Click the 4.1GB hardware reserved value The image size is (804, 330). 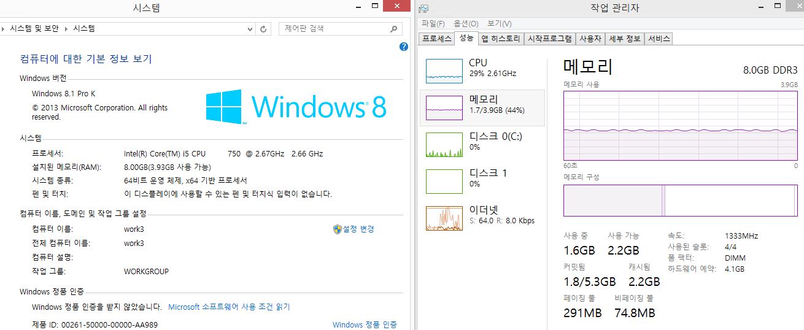(x=735, y=269)
